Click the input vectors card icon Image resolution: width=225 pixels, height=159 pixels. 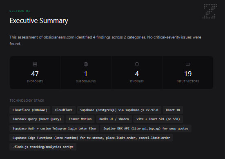pyautogui.click(x=188, y=64)
